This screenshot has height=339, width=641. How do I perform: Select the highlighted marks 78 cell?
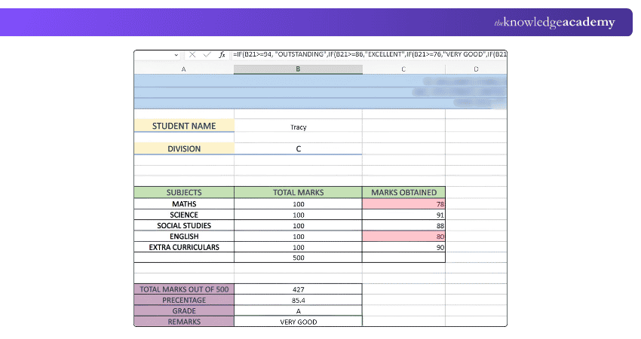(404, 204)
